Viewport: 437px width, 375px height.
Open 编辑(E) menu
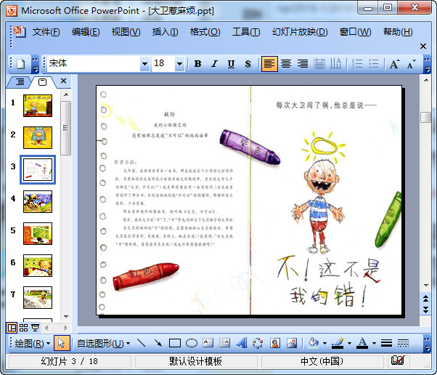point(86,32)
